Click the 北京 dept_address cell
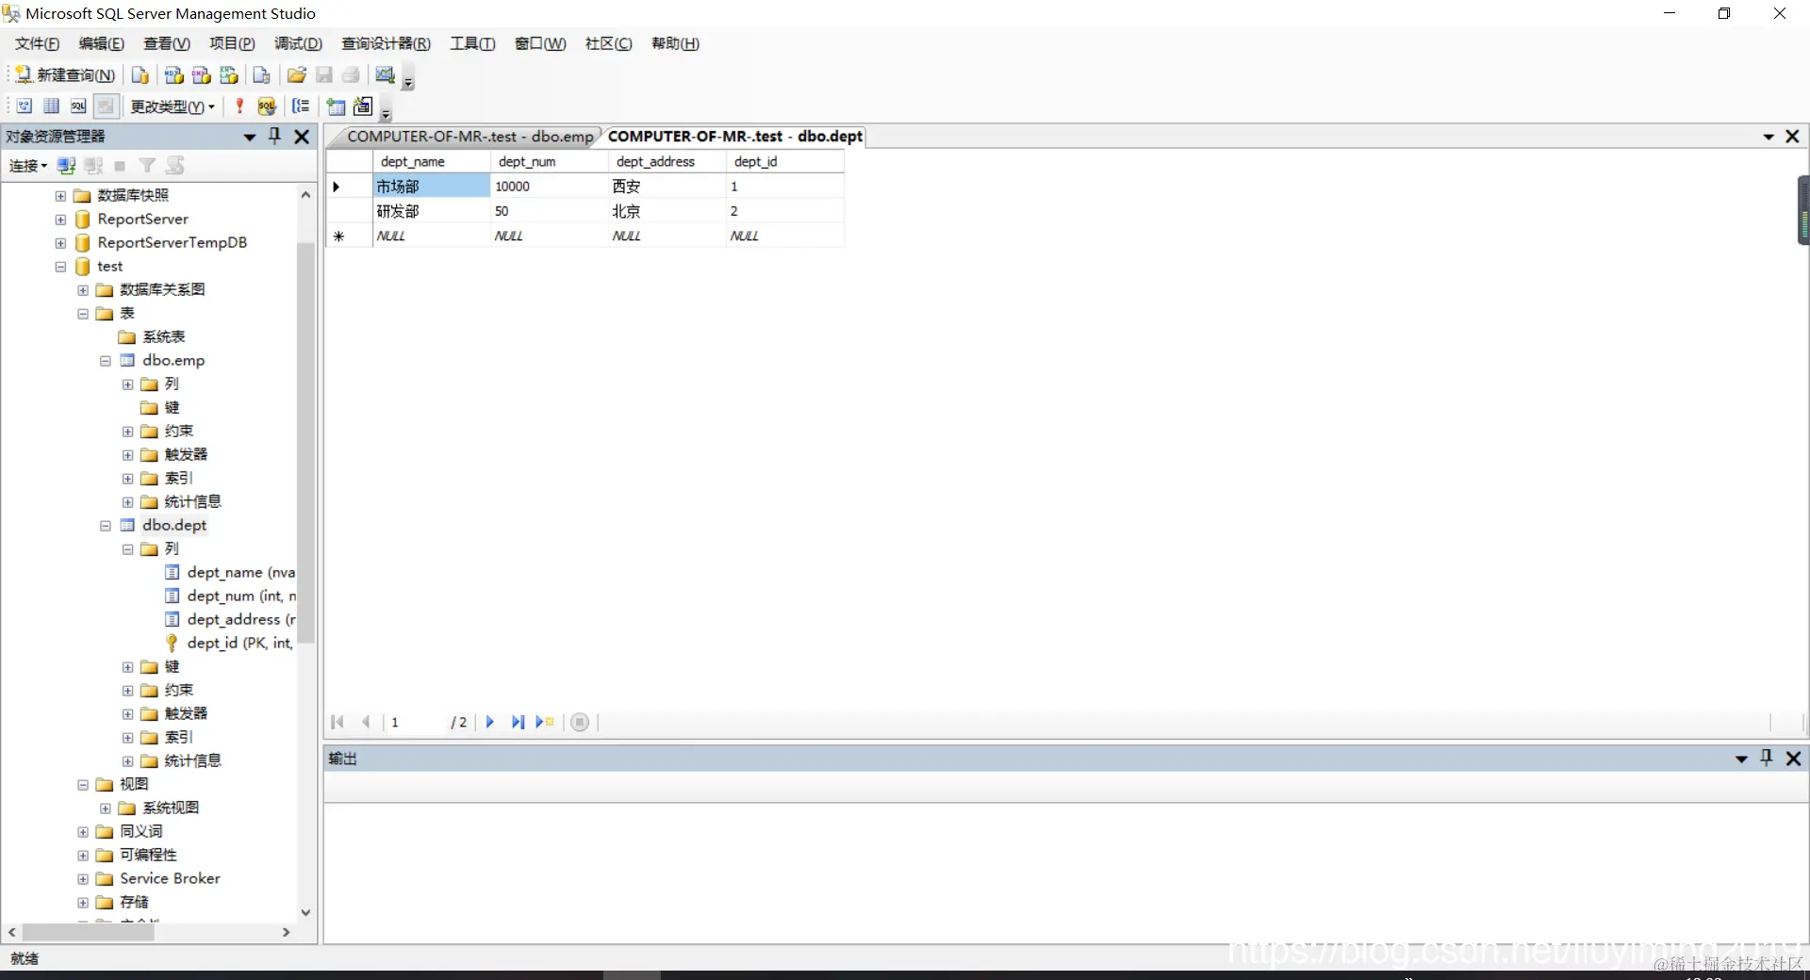Image resolution: width=1810 pixels, height=980 pixels. point(667,211)
